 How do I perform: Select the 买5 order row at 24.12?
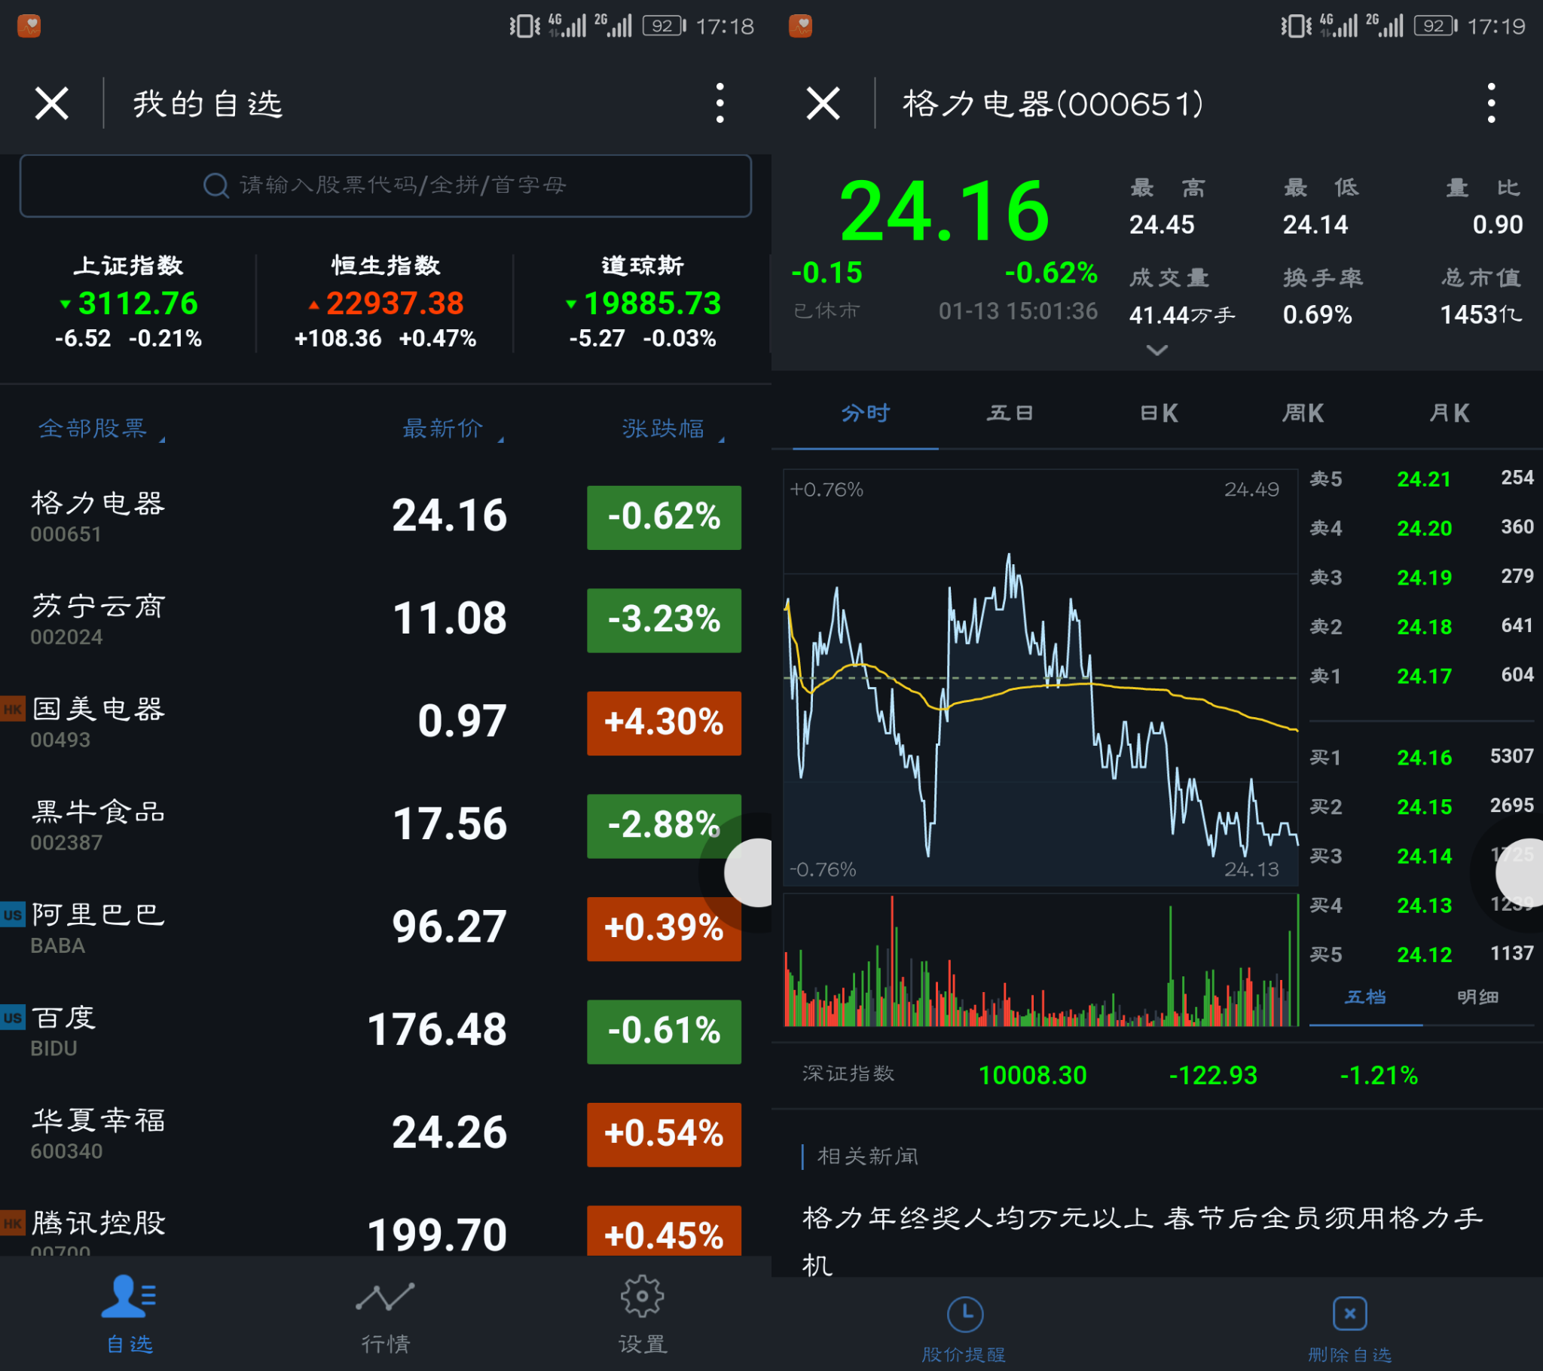click(x=1422, y=954)
